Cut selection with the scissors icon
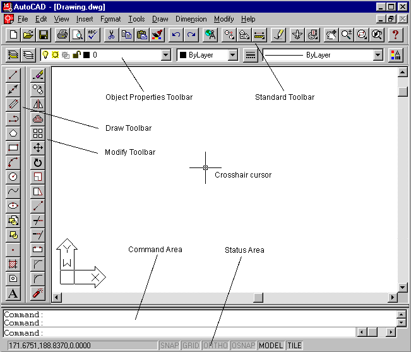The width and height of the screenshot is (411, 352). (111, 35)
